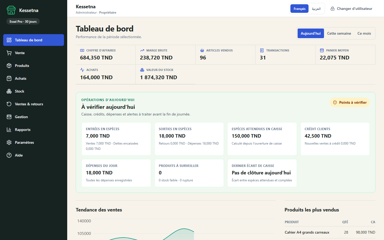Go to the Vente section
This screenshot has width=384, height=240.
[x=34, y=53]
